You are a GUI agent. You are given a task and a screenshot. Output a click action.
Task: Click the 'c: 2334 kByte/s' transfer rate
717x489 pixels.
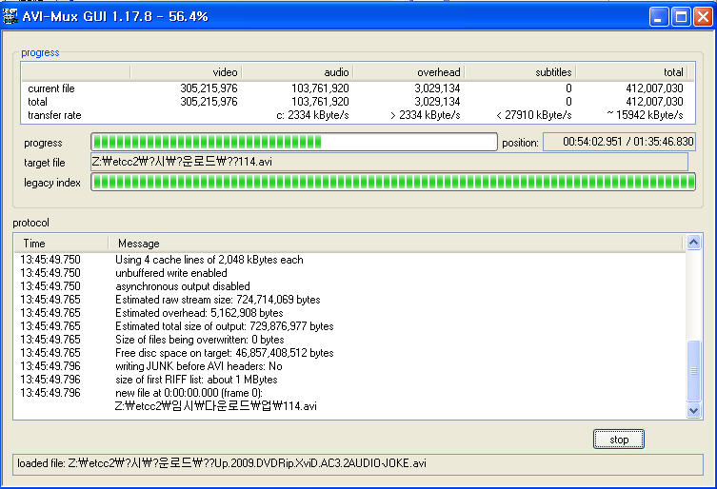pos(312,115)
